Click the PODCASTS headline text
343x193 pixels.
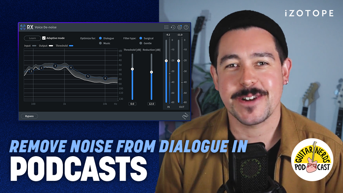79,169
